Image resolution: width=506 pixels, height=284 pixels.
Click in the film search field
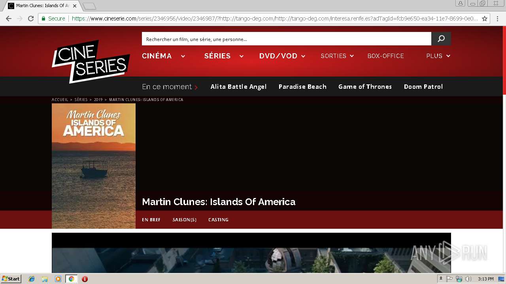pyautogui.click(x=287, y=39)
